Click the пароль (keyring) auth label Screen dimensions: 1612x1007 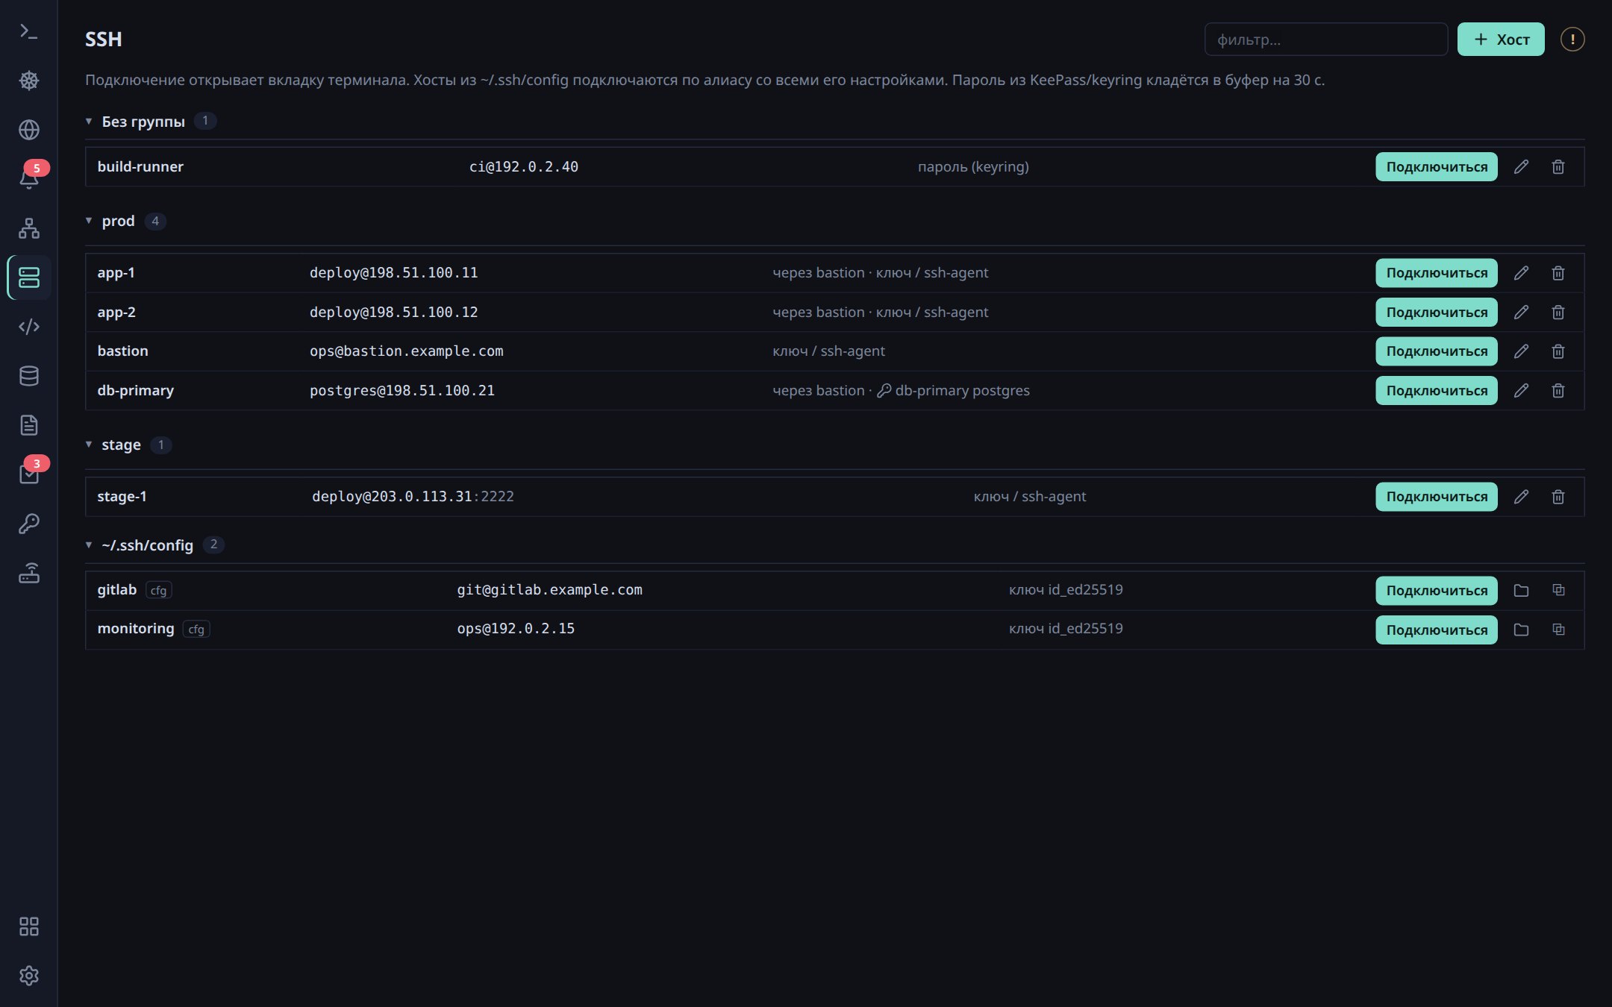point(973,167)
